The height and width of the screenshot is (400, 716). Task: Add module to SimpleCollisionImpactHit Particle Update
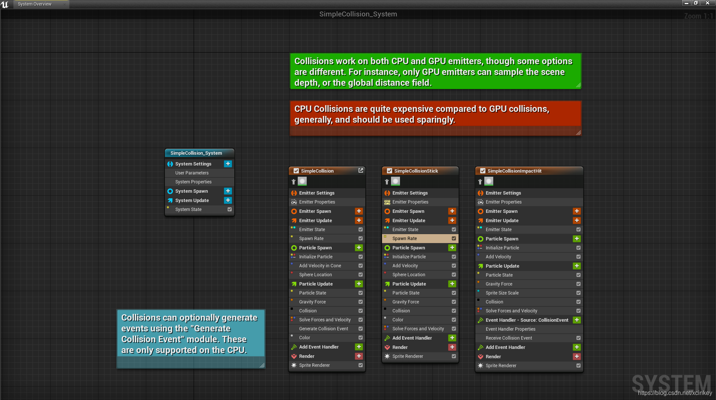click(577, 266)
